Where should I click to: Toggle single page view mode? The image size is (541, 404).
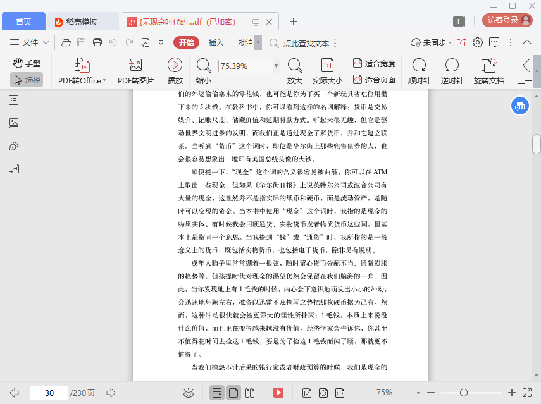click(233, 393)
